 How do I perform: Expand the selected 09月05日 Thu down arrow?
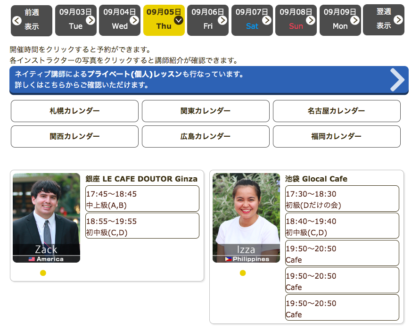[x=178, y=20]
